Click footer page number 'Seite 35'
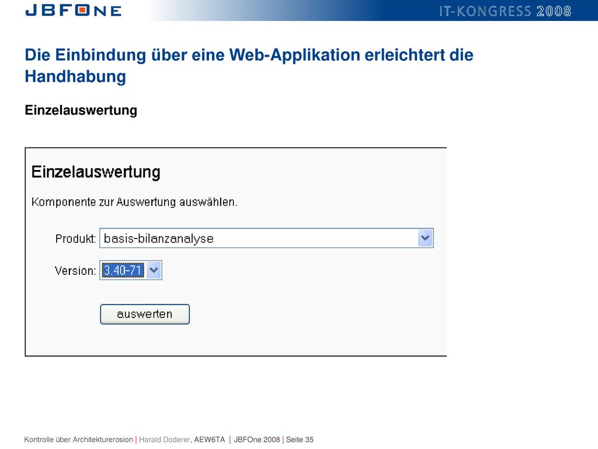 tap(300, 440)
